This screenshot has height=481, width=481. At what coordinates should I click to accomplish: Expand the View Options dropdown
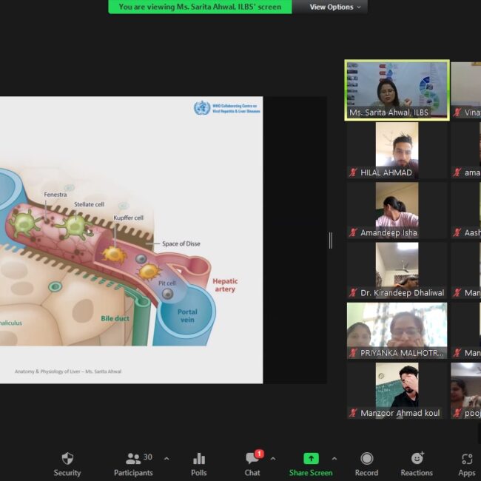point(335,7)
